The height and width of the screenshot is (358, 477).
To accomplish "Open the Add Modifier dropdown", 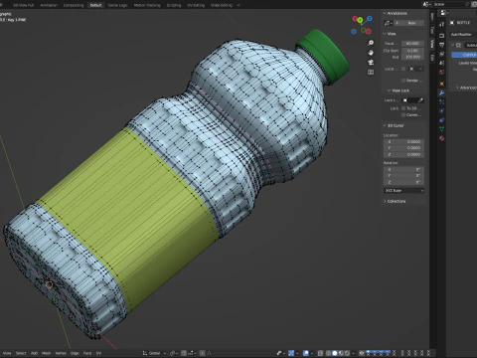I will (463, 35).
